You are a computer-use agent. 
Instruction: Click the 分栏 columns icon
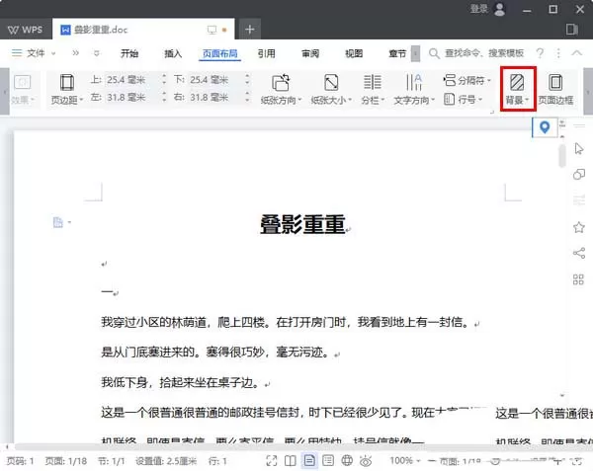pyautogui.click(x=373, y=89)
